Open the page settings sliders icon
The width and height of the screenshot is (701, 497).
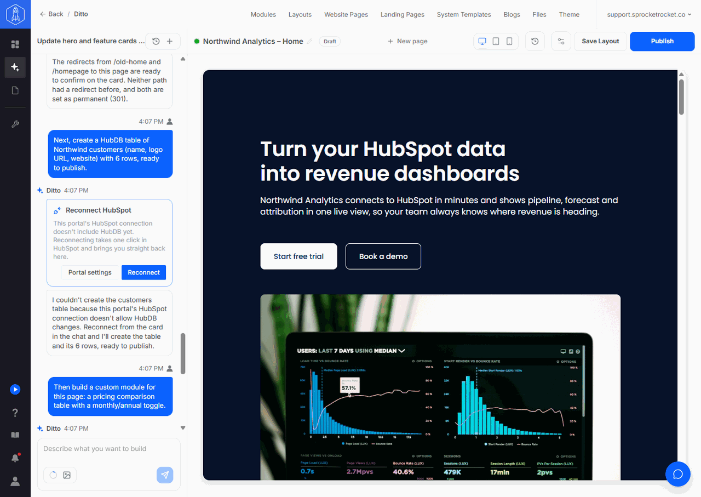coord(561,41)
